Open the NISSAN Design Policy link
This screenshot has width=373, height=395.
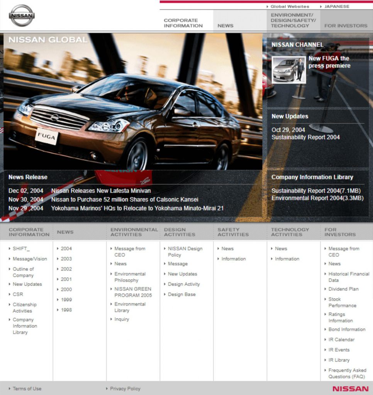coord(185,252)
